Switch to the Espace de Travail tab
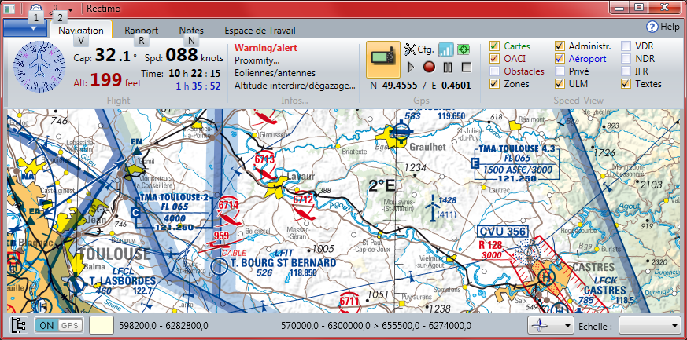687x340 pixels. (x=260, y=31)
